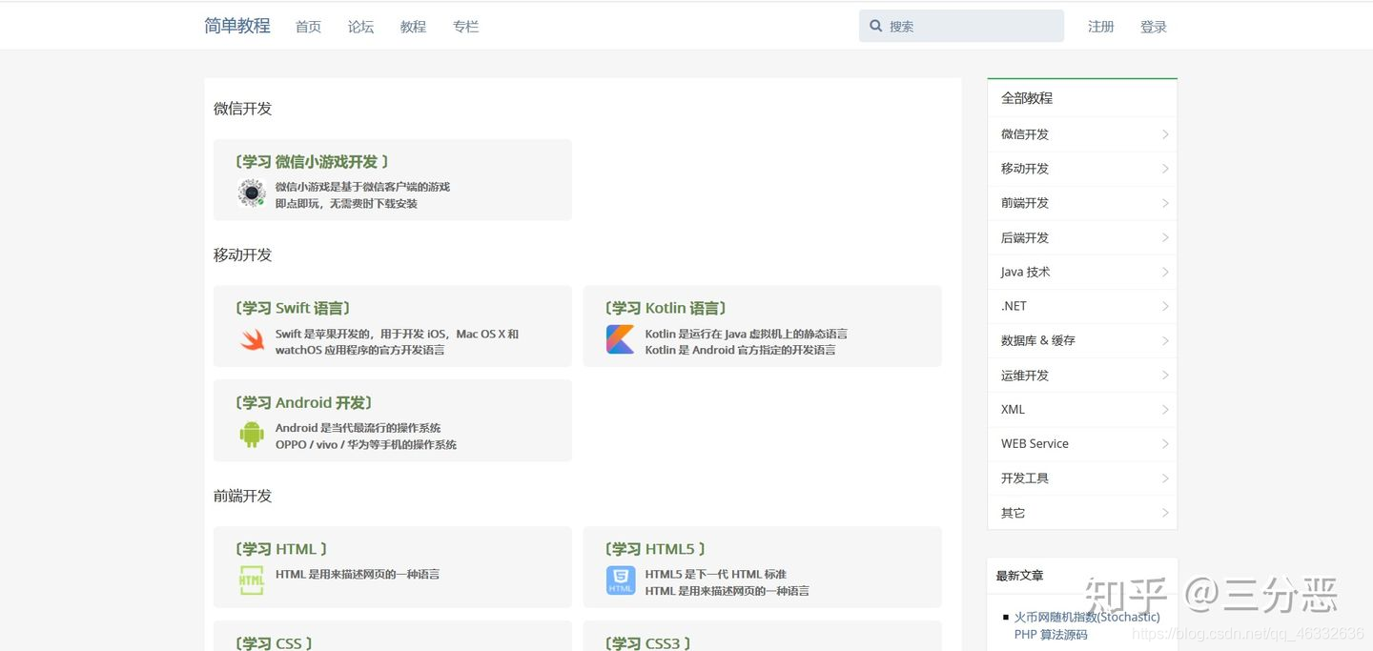The width and height of the screenshot is (1373, 651).
Task: Click 'watchOS 应用程序的官方开发语言' description
Action: click(360, 350)
